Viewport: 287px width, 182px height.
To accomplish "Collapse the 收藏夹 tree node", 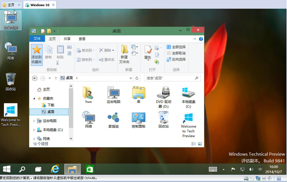I will 34,99.
